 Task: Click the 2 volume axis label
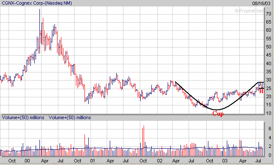click(270, 146)
